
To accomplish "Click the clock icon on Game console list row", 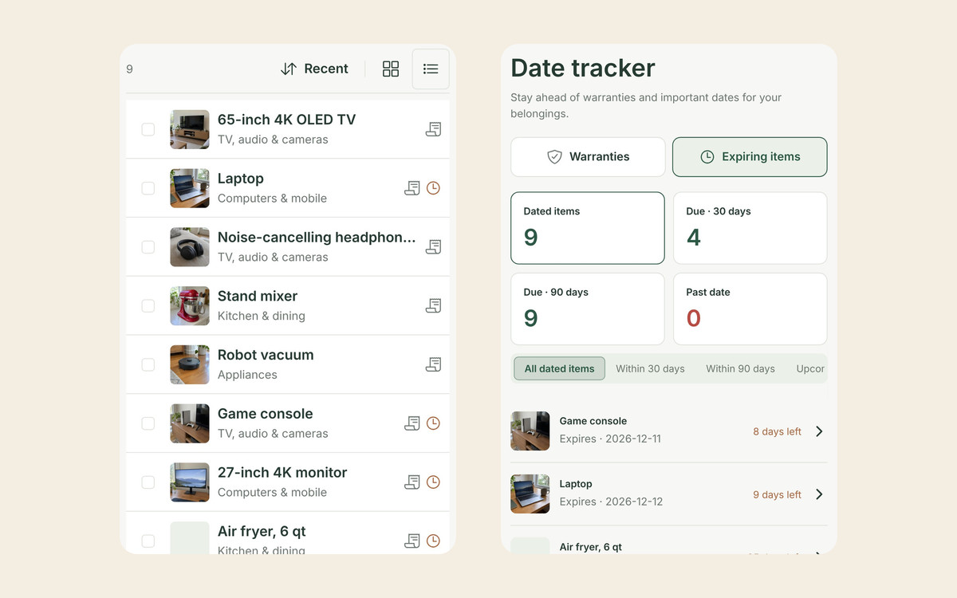I will click(433, 423).
